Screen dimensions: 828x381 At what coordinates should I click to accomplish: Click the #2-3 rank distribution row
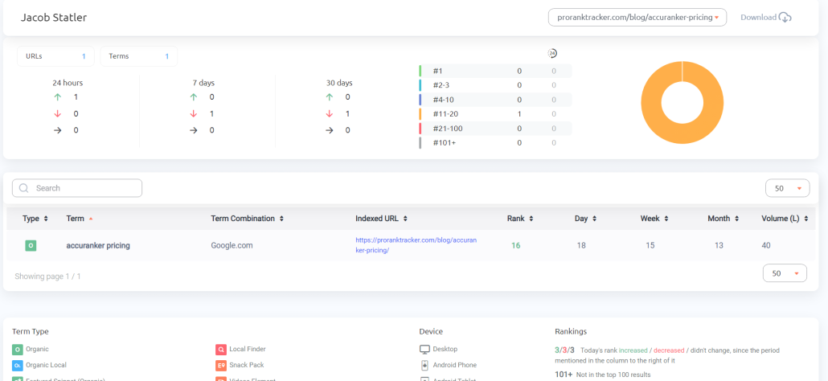click(495, 85)
